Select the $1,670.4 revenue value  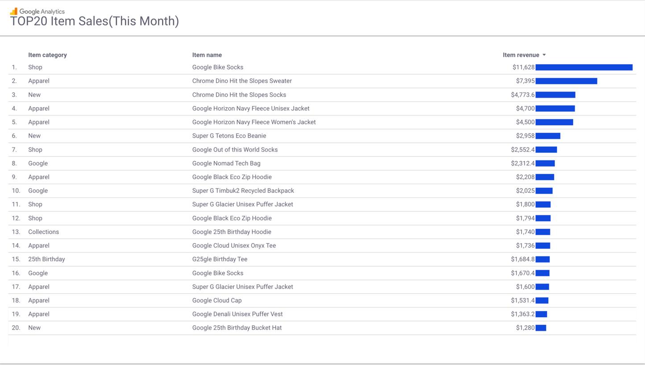[523, 273]
